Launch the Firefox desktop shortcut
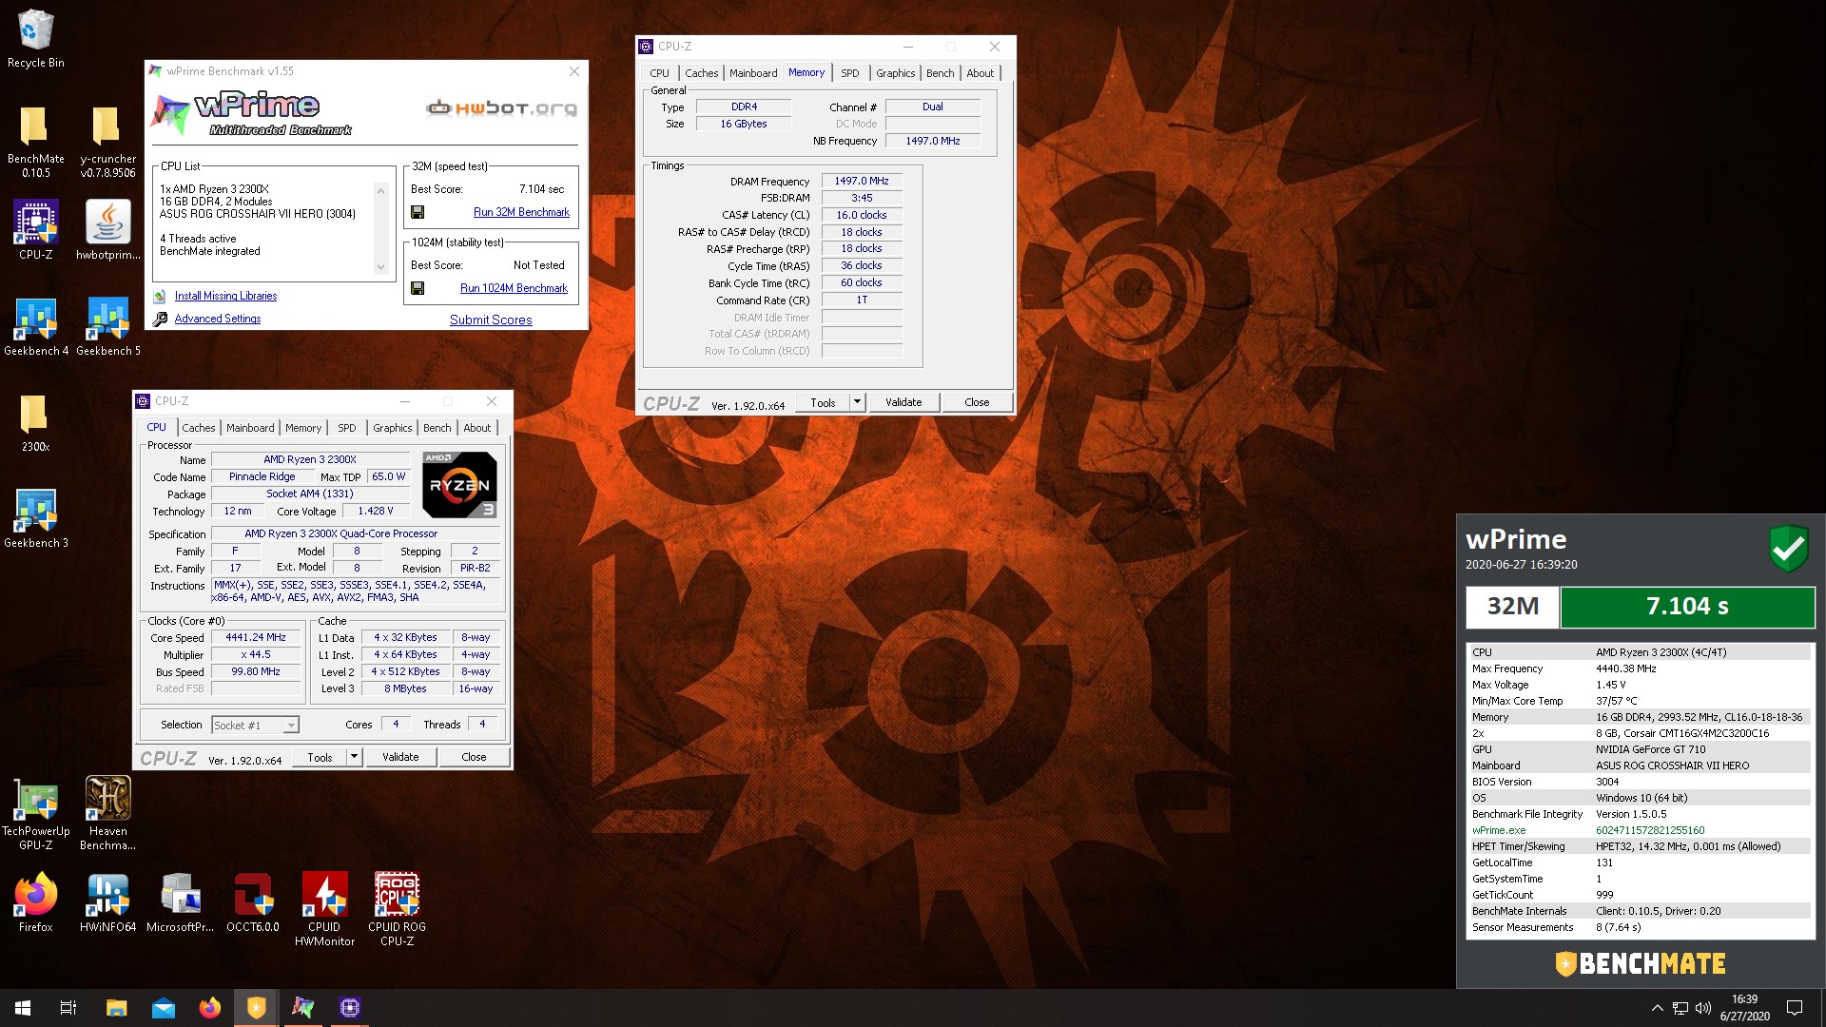 tap(36, 902)
